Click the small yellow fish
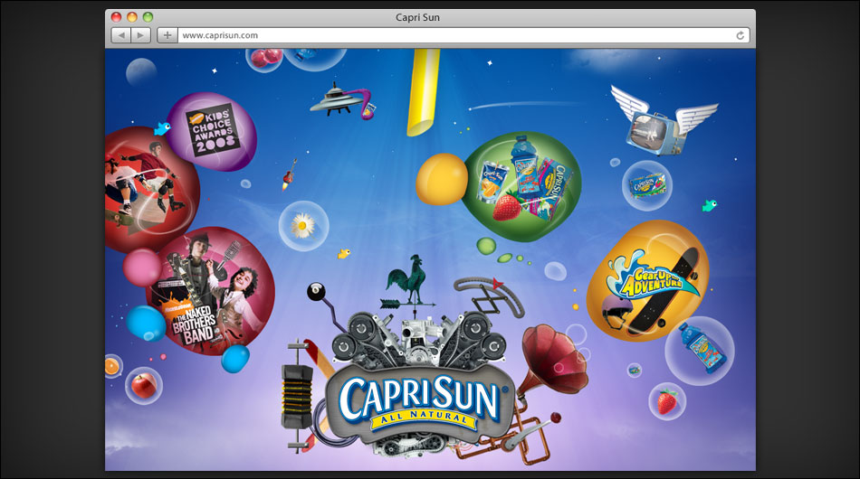 point(344,253)
